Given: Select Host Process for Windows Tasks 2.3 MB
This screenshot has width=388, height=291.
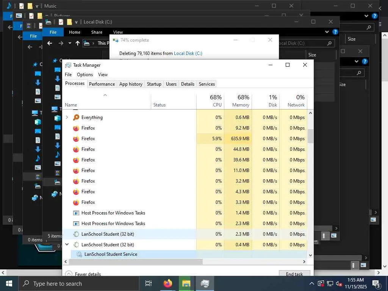Looking at the screenshot, I should click(185, 224).
